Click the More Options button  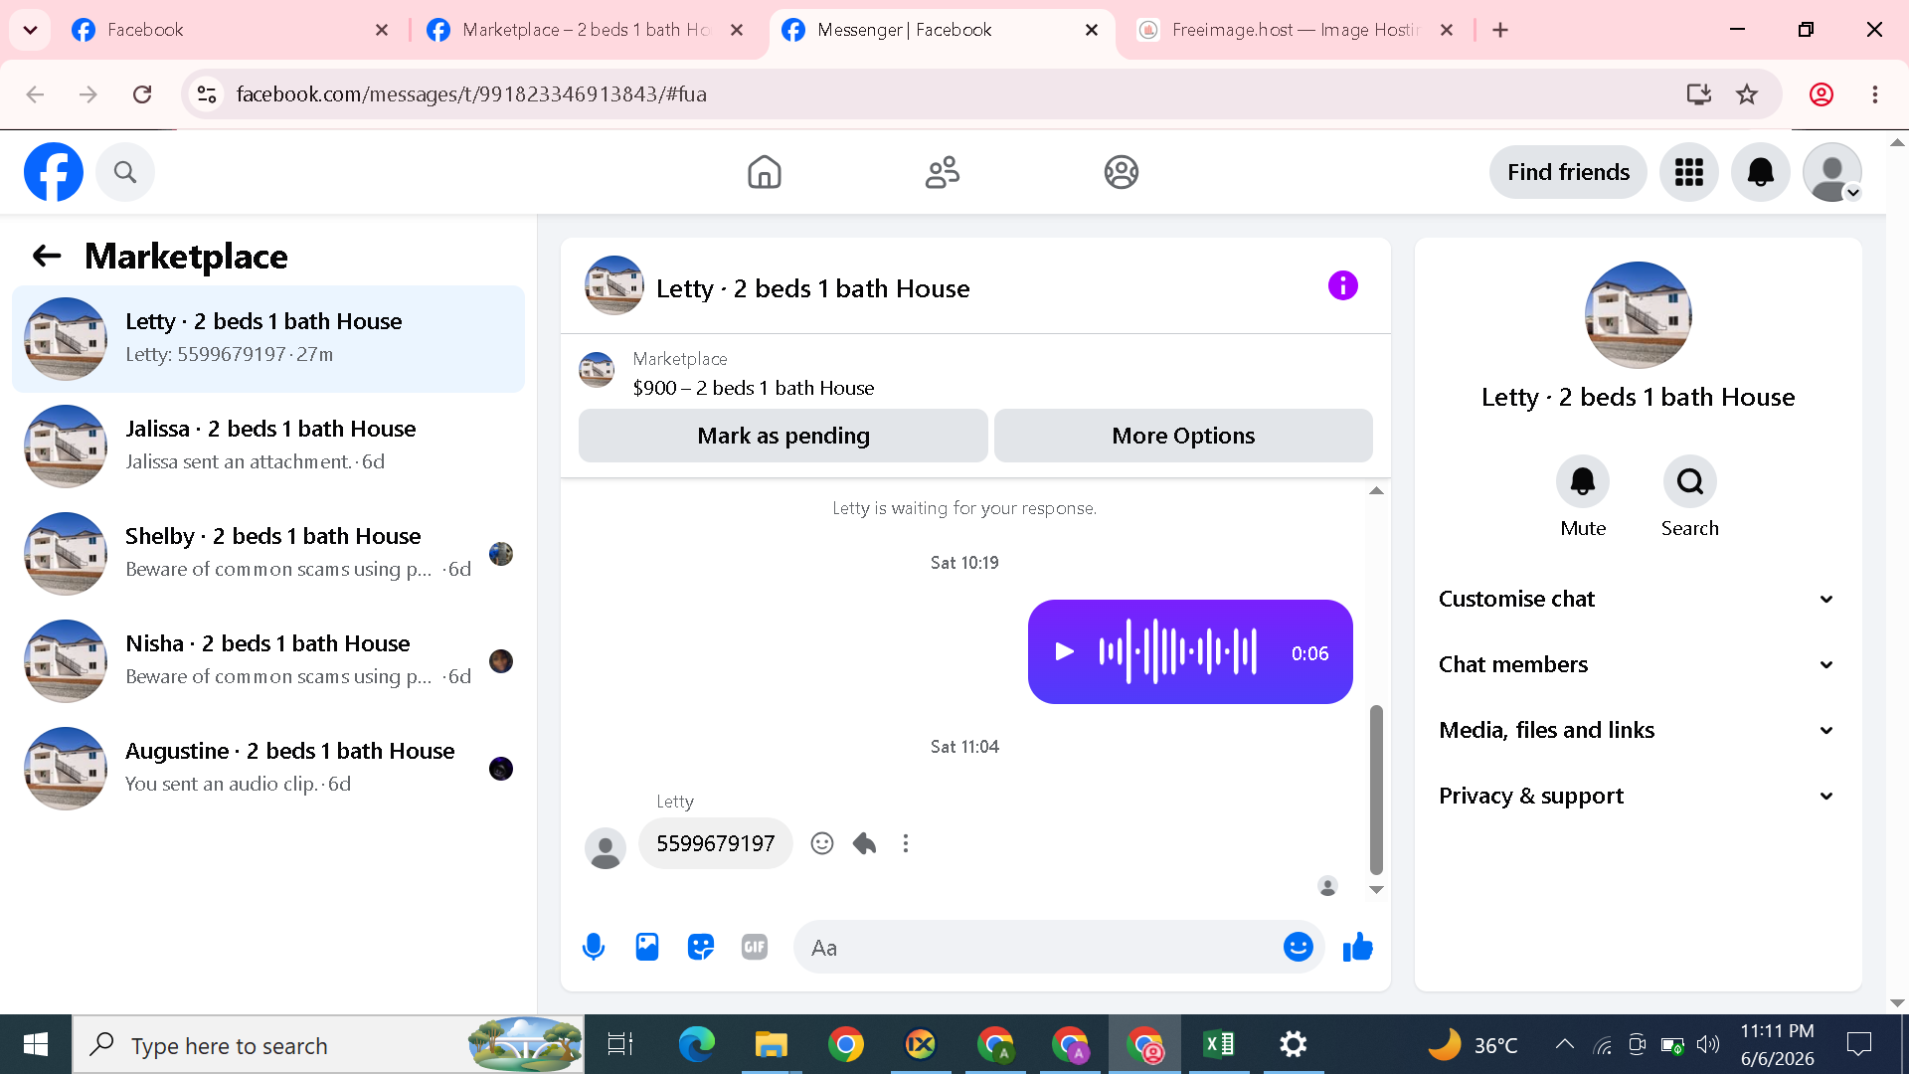(1183, 436)
